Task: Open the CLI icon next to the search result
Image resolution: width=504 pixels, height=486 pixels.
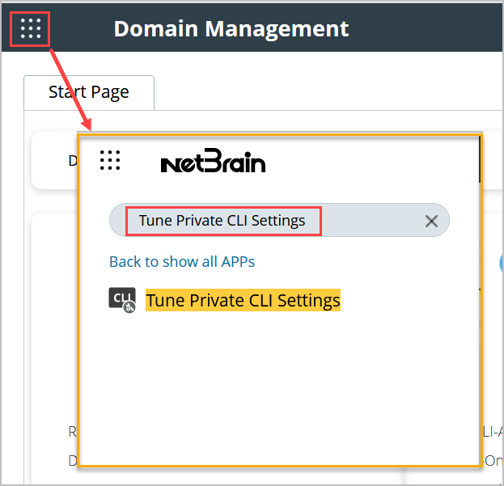Action: pyautogui.click(x=121, y=299)
